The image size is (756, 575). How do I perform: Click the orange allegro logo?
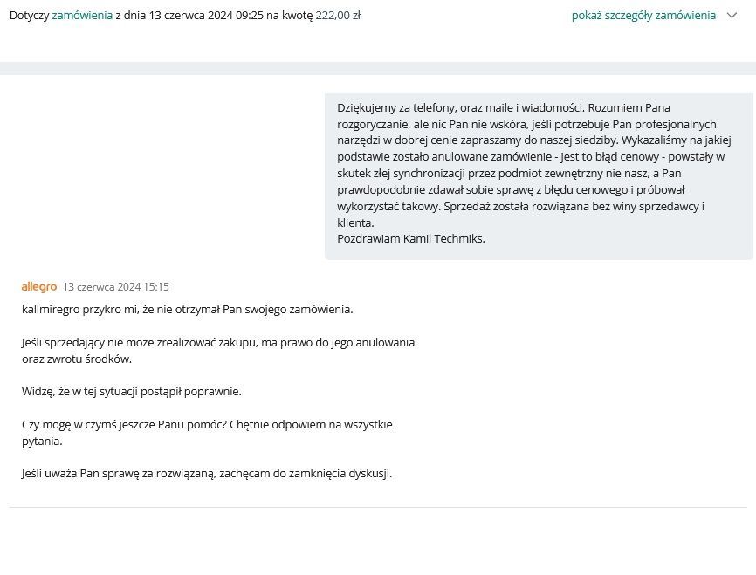click(39, 286)
